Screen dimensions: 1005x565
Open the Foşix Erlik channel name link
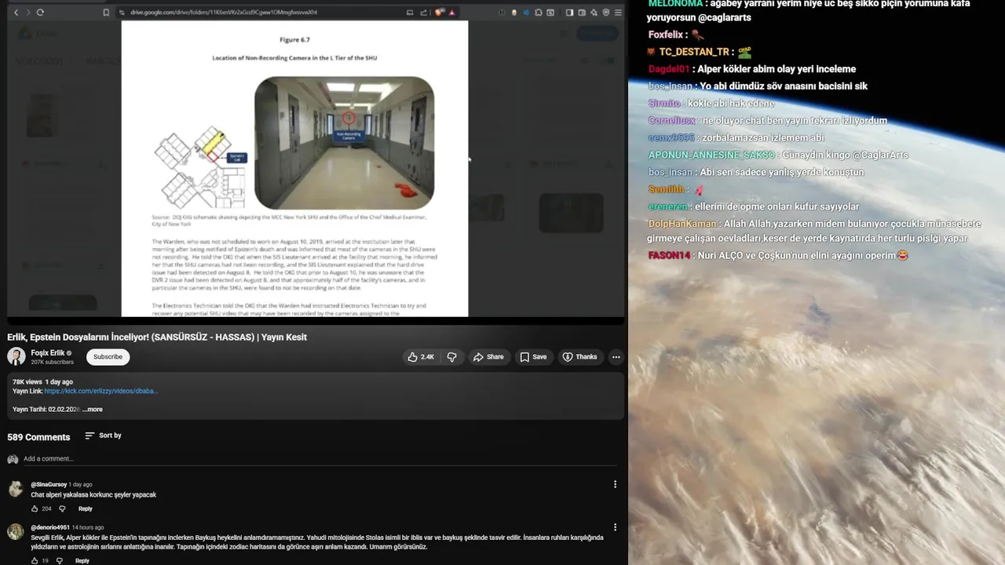coord(48,353)
